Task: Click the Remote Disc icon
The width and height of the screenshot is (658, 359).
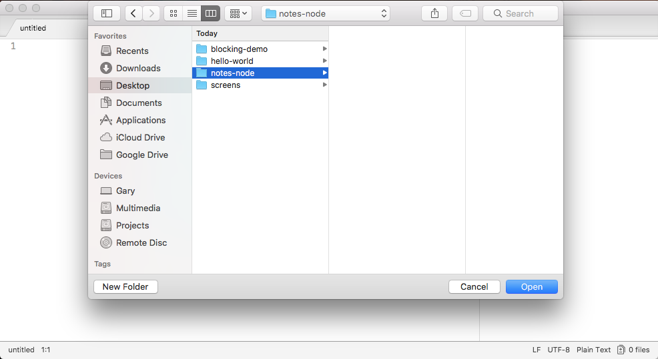Action: [106, 242]
